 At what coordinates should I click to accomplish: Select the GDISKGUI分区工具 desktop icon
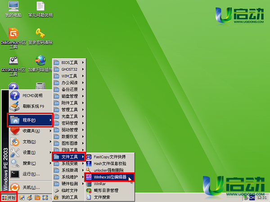point(13,66)
